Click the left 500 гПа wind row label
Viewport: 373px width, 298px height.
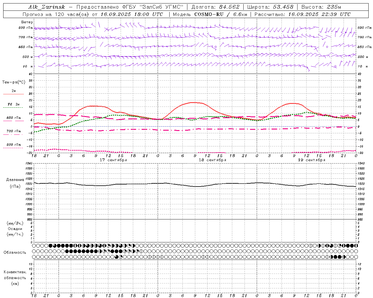[x=26, y=28]
